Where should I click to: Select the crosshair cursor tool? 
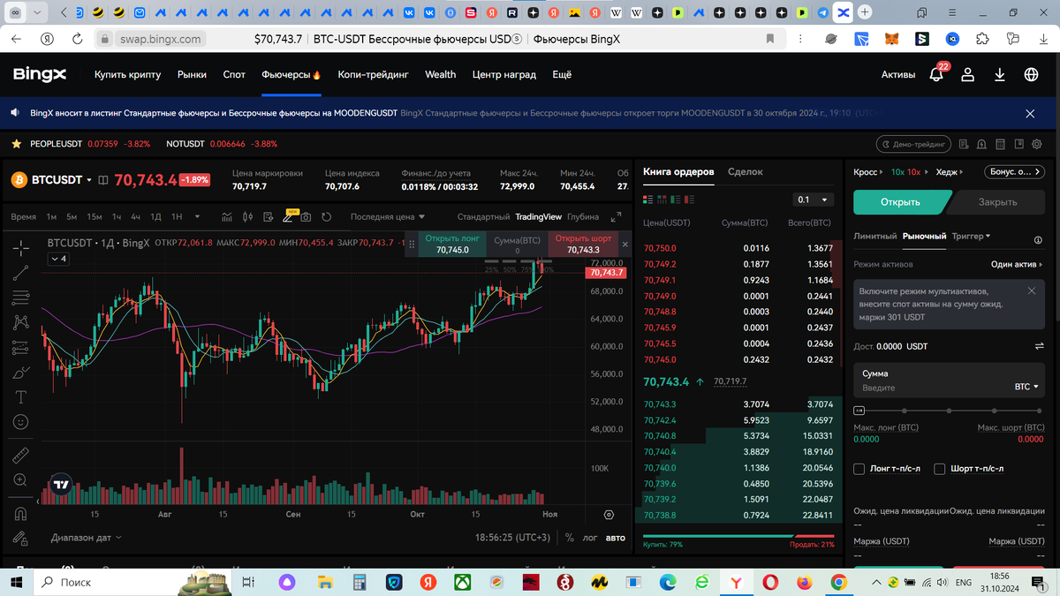pyautogui.click(x=21, y=247)
